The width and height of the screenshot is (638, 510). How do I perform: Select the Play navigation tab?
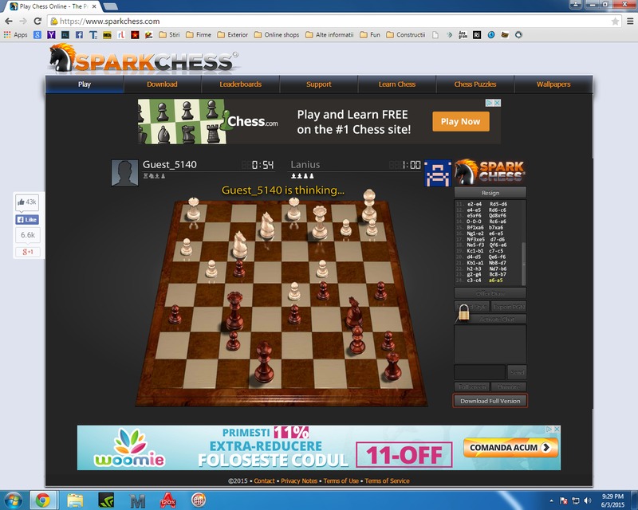pos(85,84)
